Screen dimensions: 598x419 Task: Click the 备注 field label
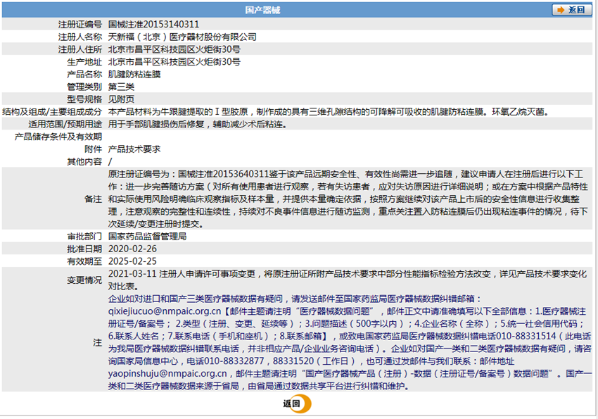(93, 199)
